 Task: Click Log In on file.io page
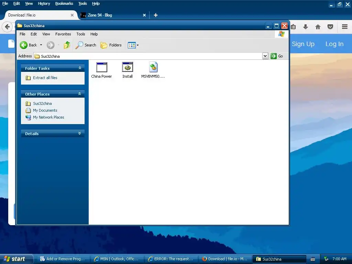pyautogui.click(x=334, y=44)
